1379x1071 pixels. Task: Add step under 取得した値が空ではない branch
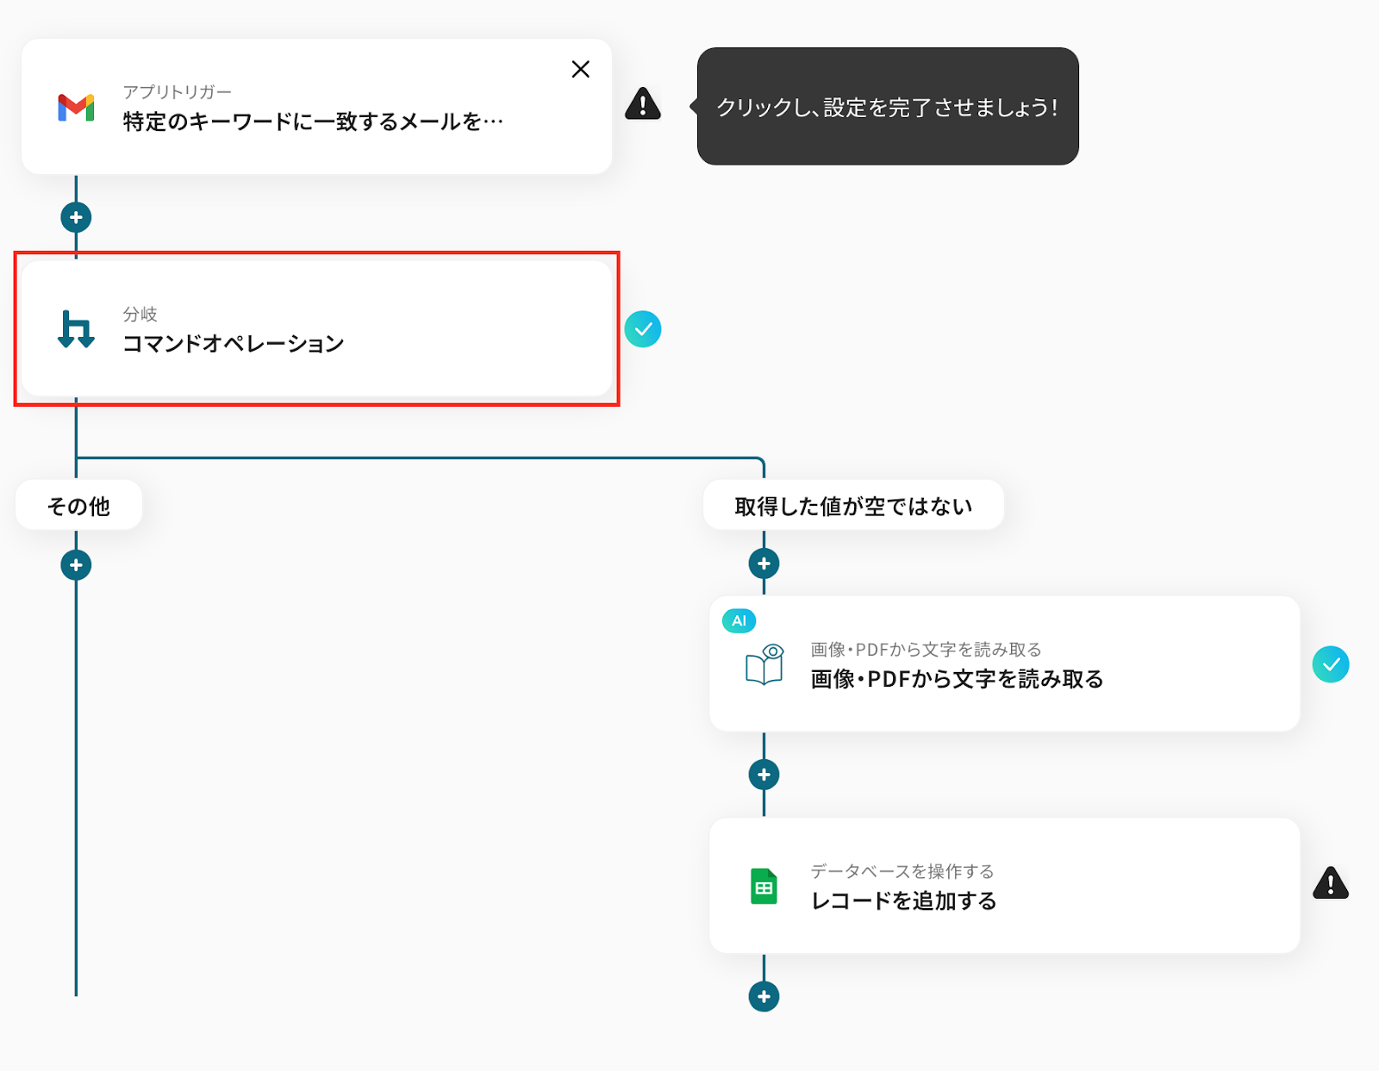[x=764, y=564]
